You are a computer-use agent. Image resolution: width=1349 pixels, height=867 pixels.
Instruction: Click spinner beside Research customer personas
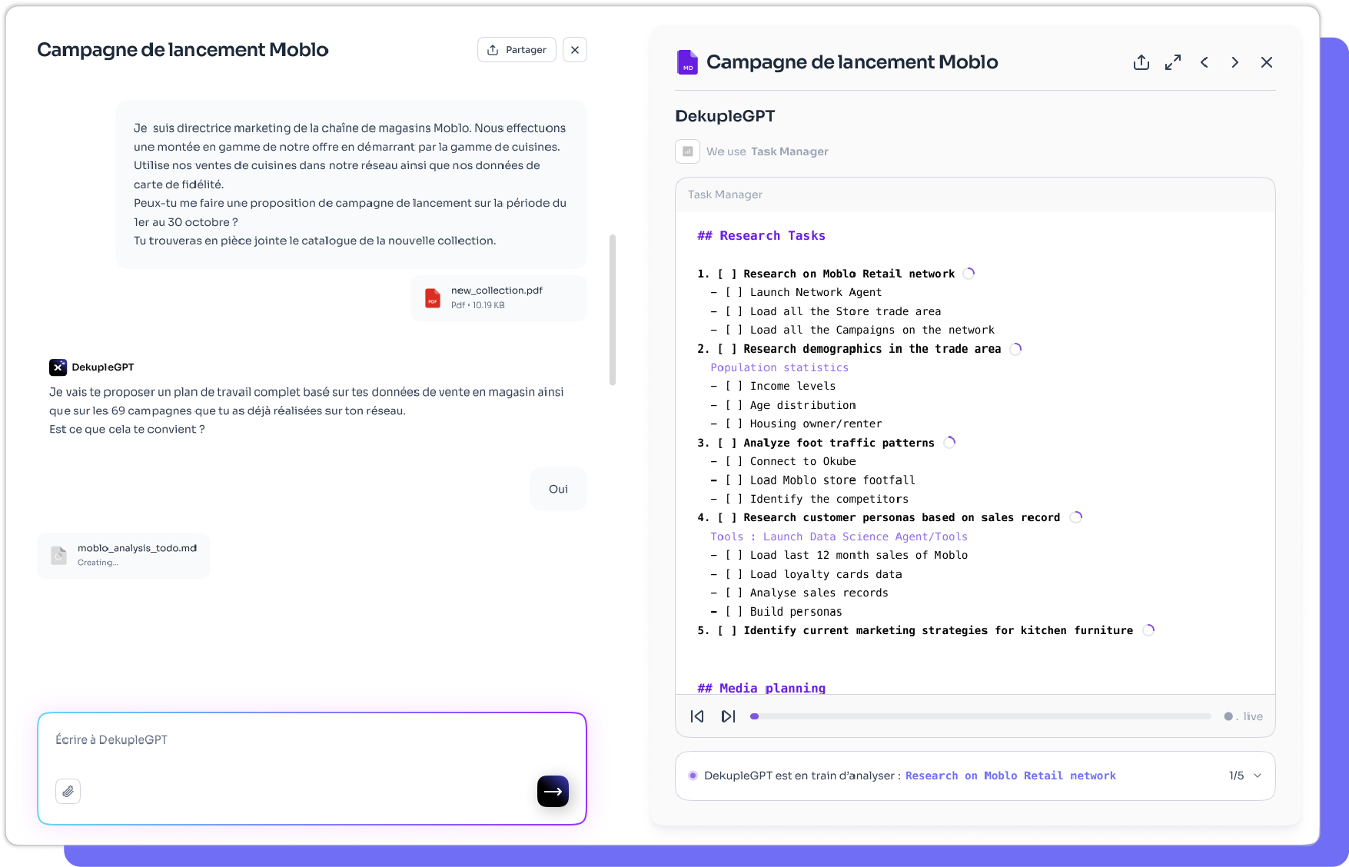1076,517
